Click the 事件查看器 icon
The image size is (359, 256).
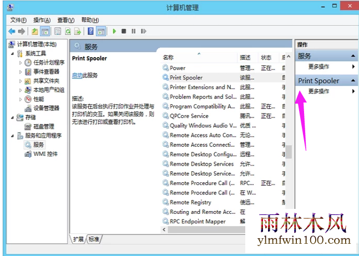[28, 72]
